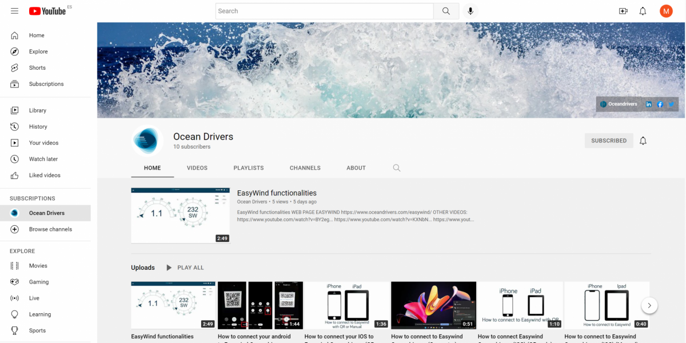The height and width of the screenshot is (343, 686).
Task: Click the search magnifier button
Action: point(446,11)
